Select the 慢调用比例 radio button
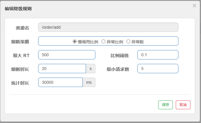 [x=75, y=42]
